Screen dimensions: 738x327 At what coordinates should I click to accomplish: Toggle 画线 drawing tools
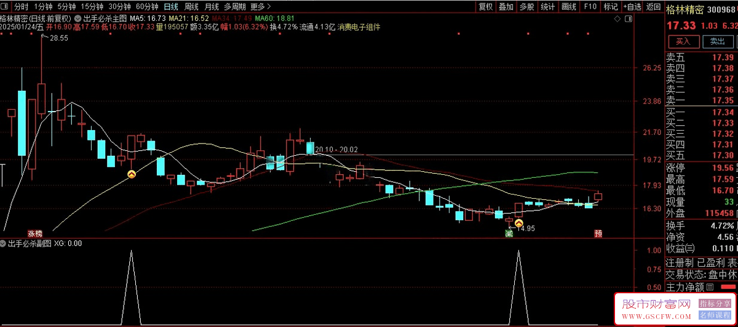569,7
